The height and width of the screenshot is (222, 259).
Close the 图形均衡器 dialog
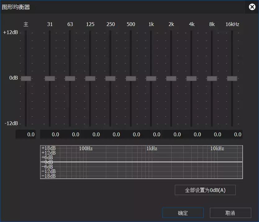click(x=252, y=7)
